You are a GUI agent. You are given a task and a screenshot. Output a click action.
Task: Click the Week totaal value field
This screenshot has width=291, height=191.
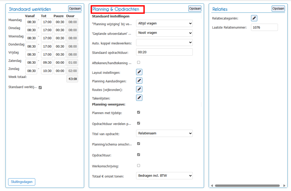point(72,79)
